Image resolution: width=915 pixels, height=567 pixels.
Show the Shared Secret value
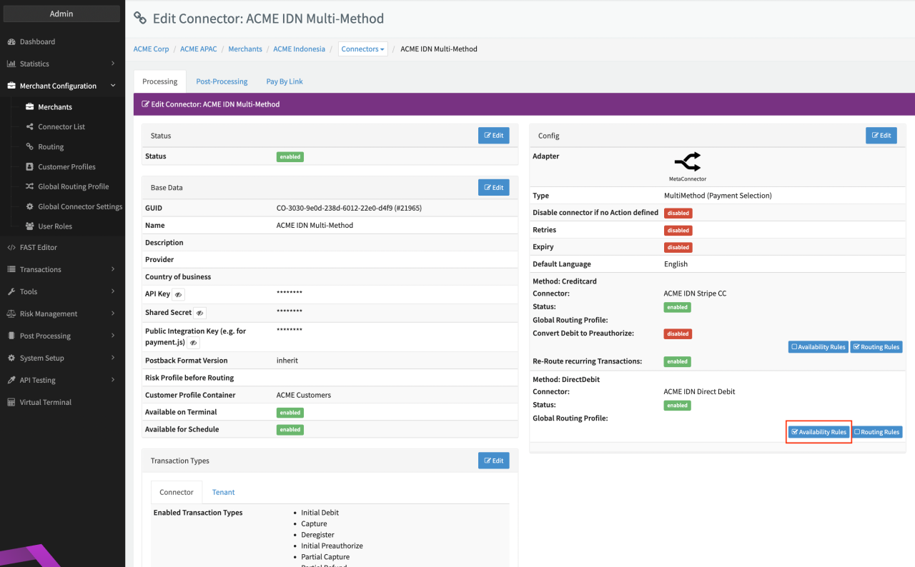pos(200,313)
